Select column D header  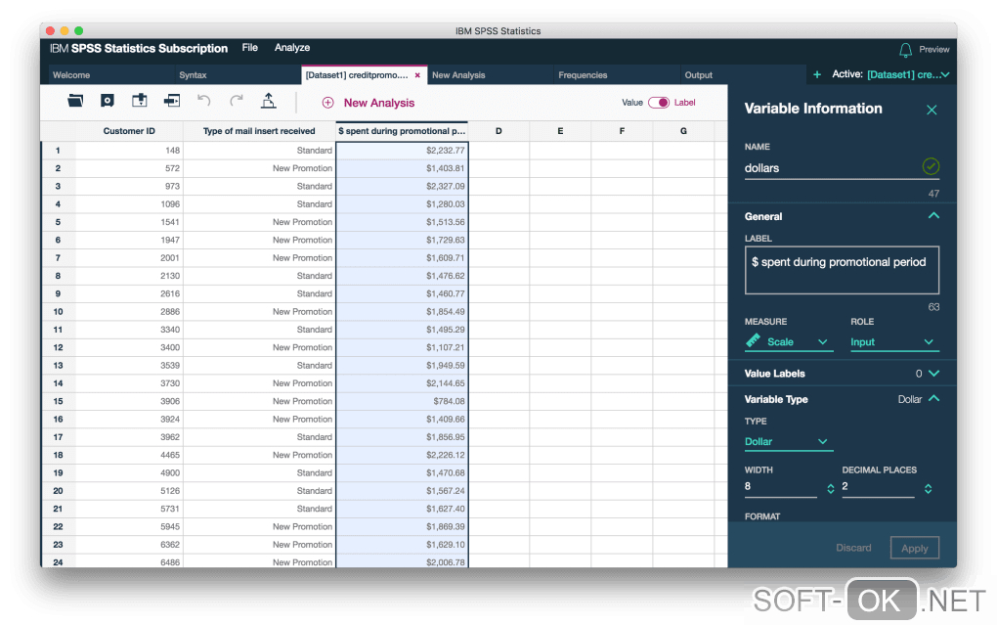tap(498, 131)
